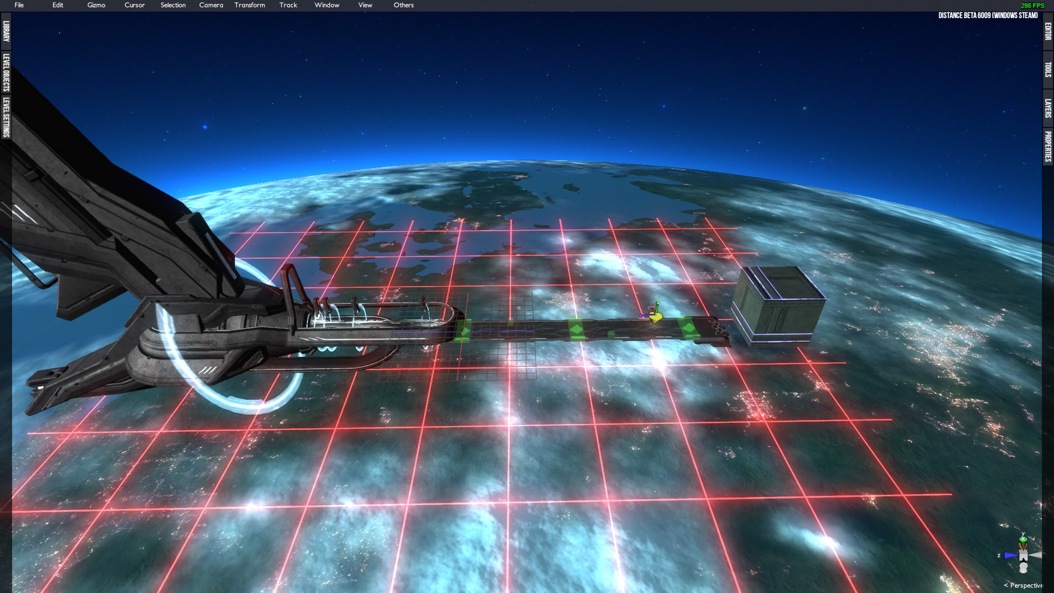Open the Gizmo menu
The width and height of the screenshot is (1054, 593).
[96, 5]
